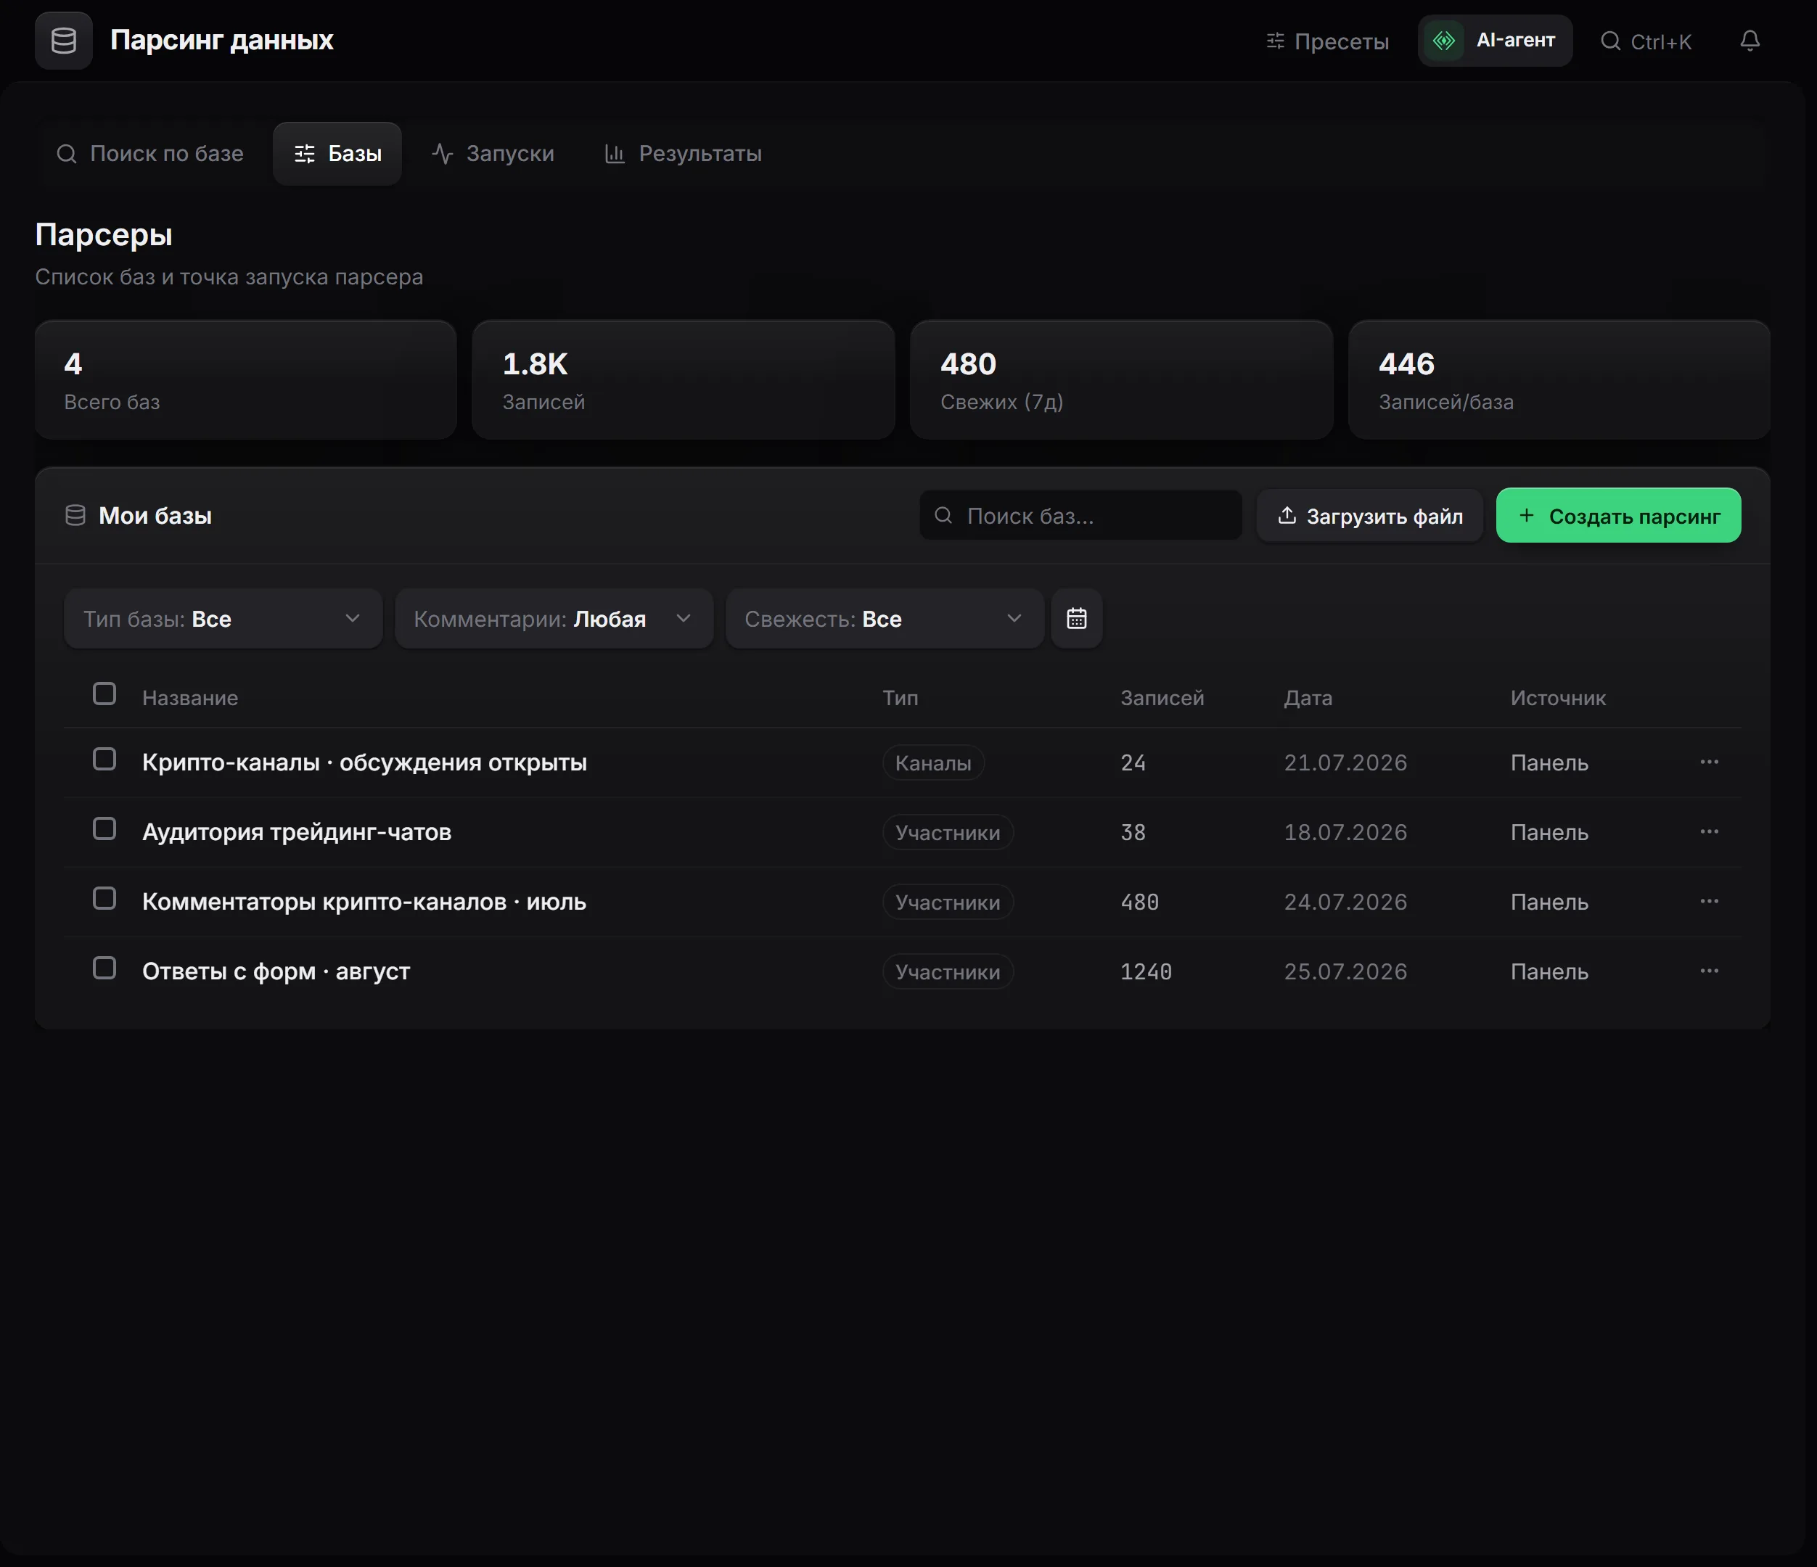Expand the Комментарии filter dropdown
This screenshot has height=1567, width=1817.
[x=554, y=618]
